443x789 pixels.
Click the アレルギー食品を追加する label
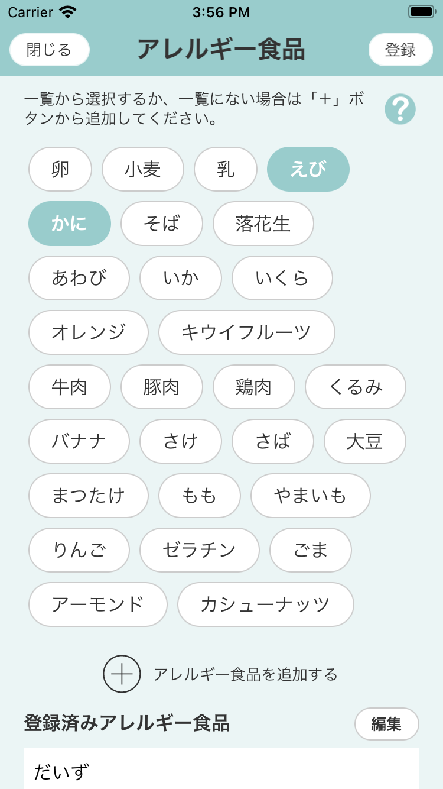point(246,674)
